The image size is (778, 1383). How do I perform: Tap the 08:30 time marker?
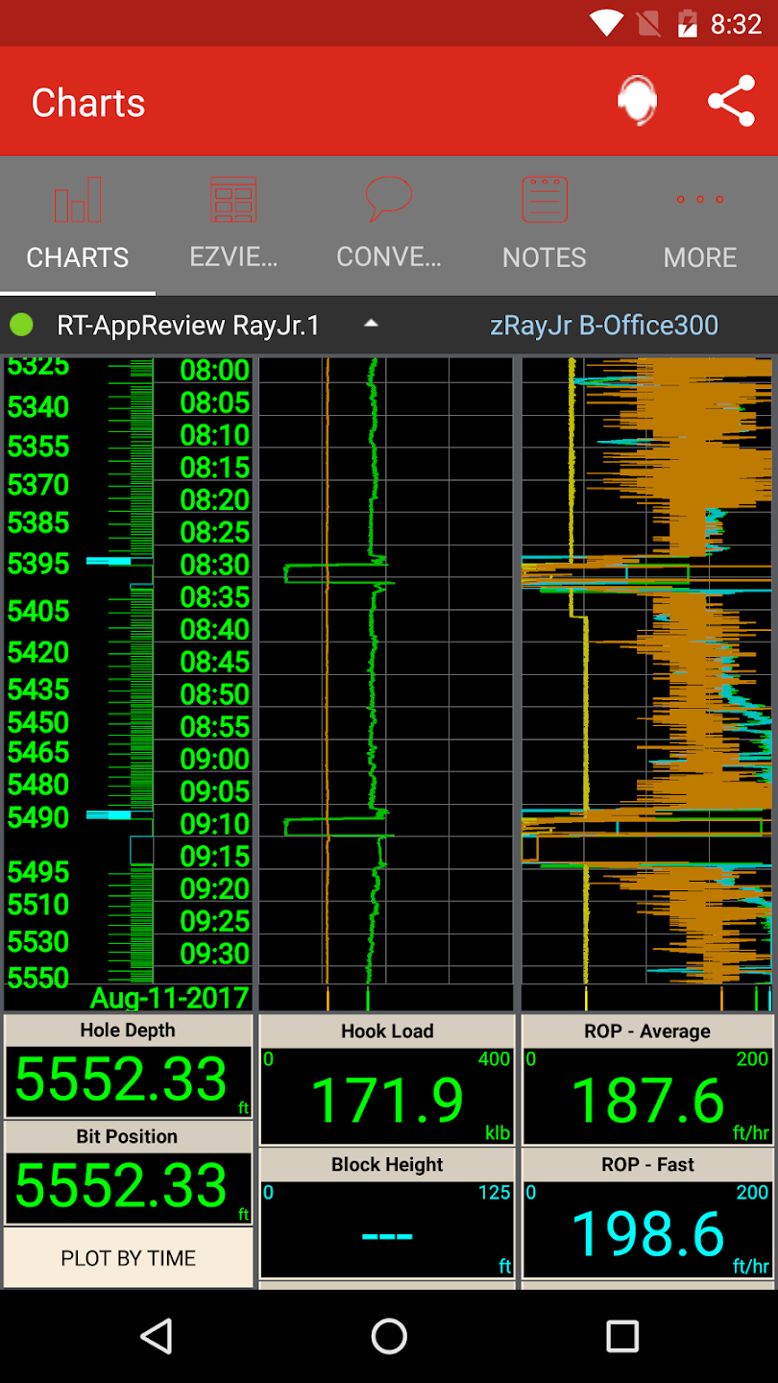[215, 565]
